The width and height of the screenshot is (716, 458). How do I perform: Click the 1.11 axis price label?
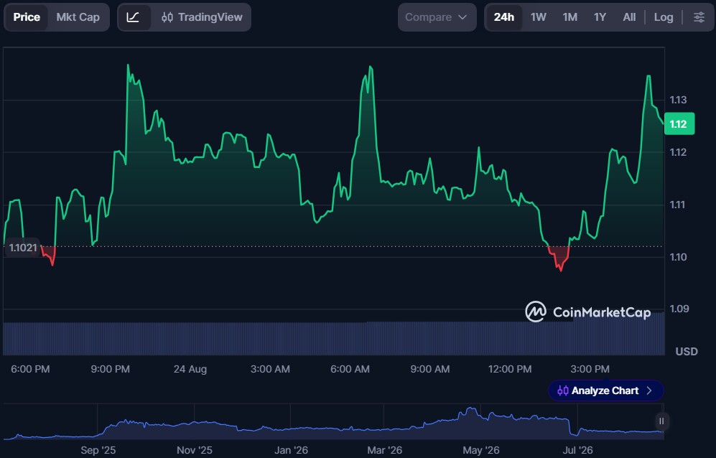pyautogui.click(x=677, y=205)
